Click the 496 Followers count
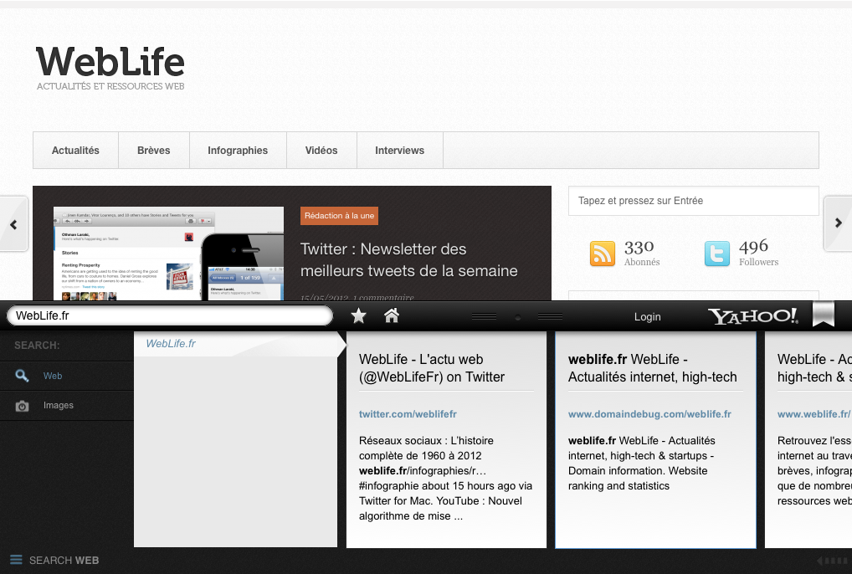 pyautogui.click(x=758, y=253)
